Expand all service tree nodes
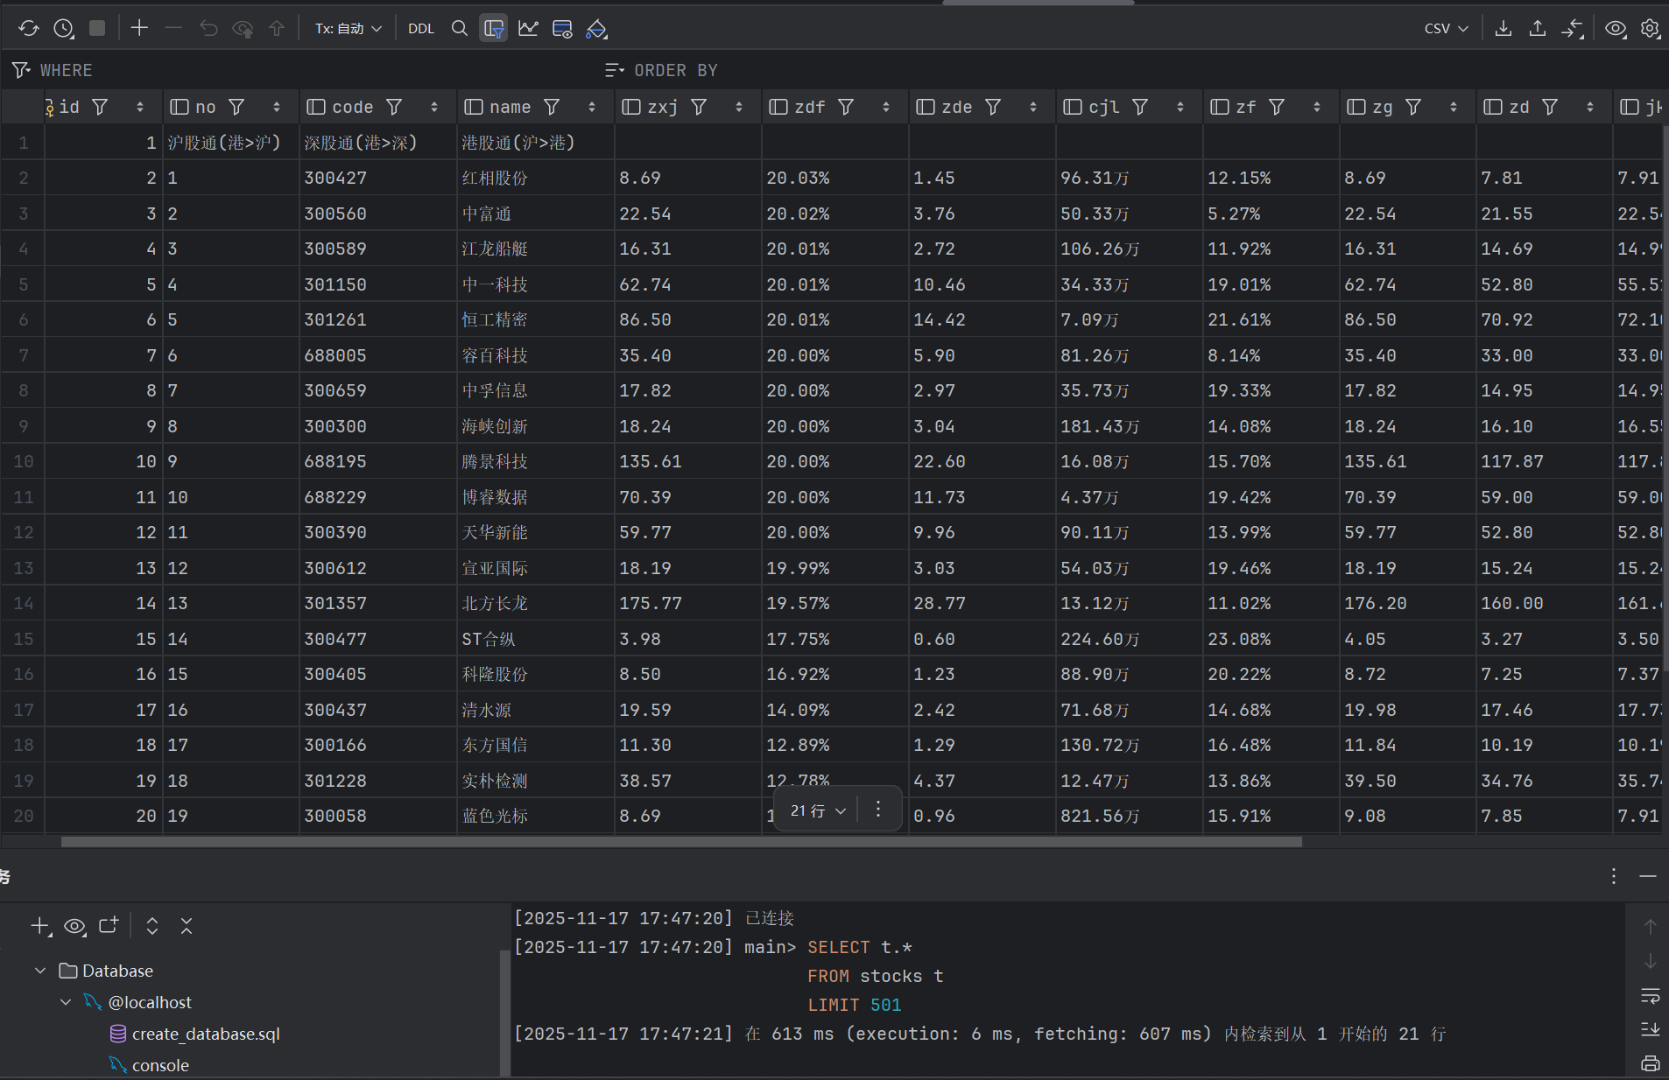The height and width of the screenshot is (1080, 1669). 152,926
